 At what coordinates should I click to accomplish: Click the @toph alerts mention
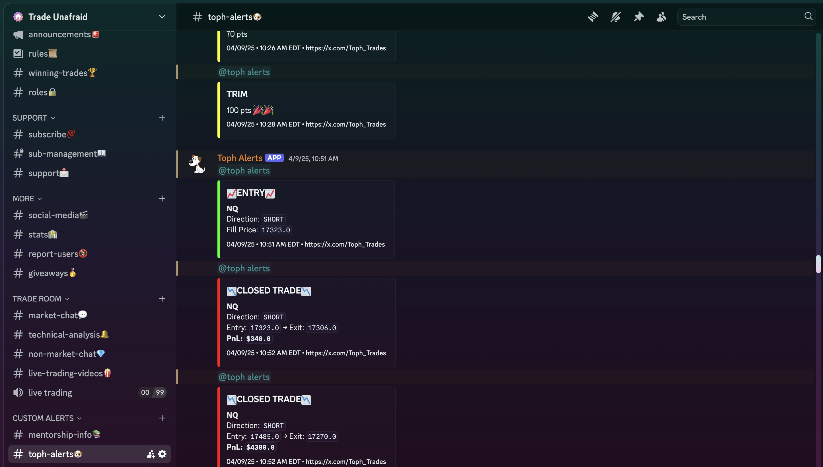pyautogui.click(x=244, y=170)
